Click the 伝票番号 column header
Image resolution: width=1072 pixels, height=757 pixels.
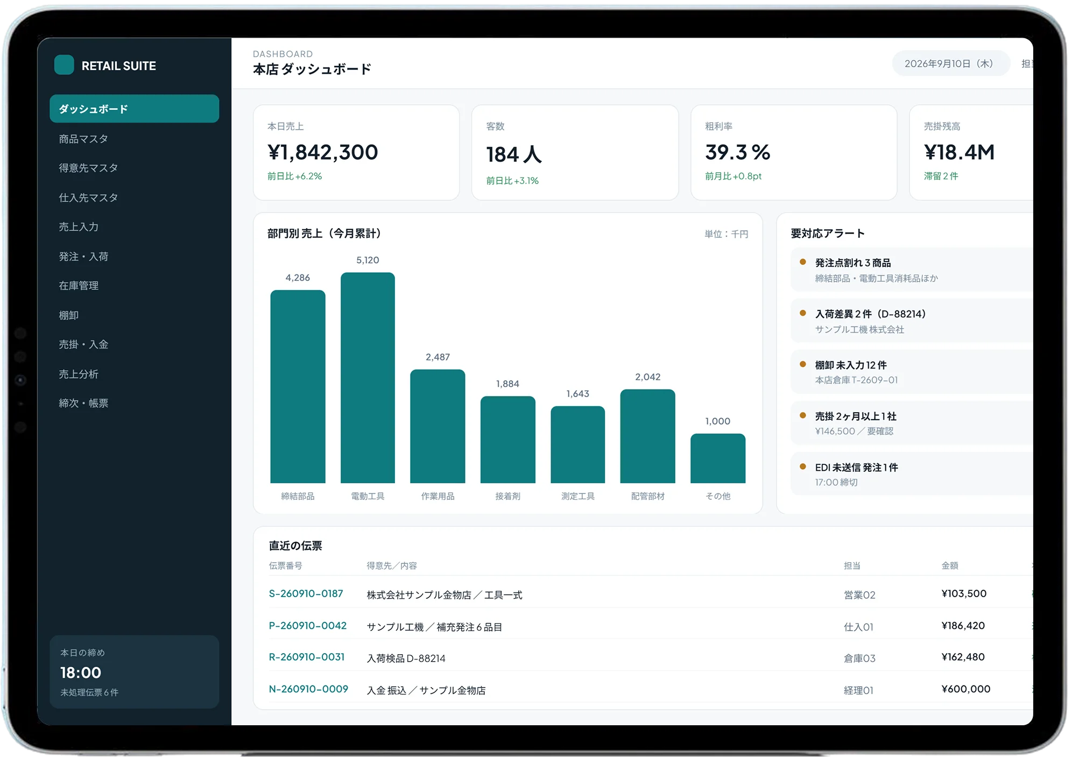click(286, 565)
